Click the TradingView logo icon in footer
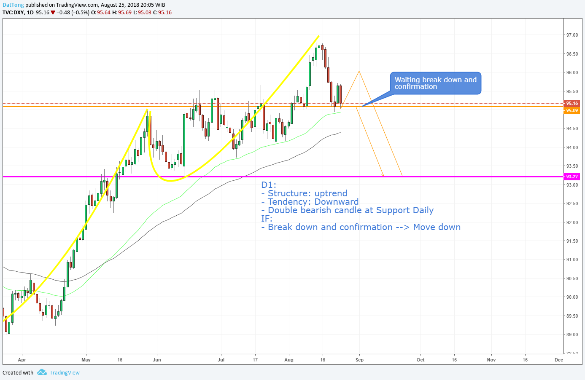 coord(42,372)
